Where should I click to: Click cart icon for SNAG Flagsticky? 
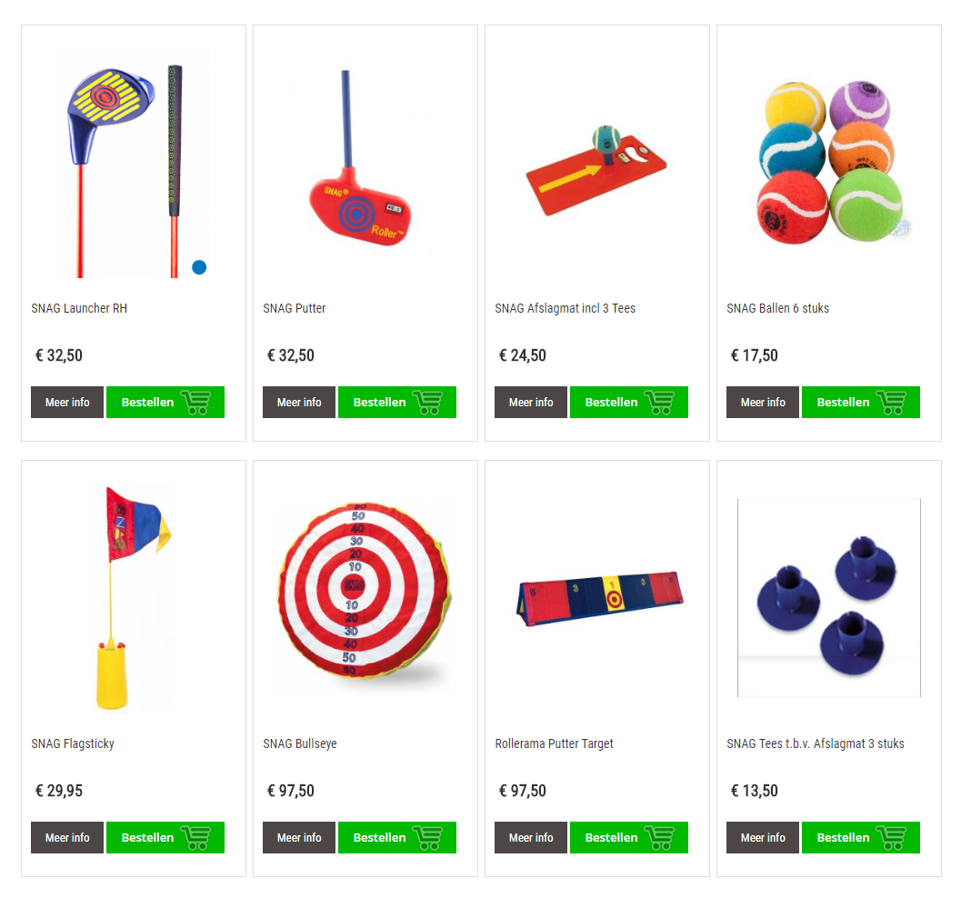pyautogui.click(x=196, y=837)
